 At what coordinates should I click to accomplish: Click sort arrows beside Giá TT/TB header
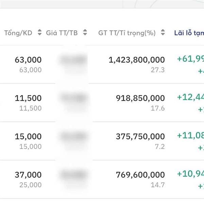[x=85, y=33]
